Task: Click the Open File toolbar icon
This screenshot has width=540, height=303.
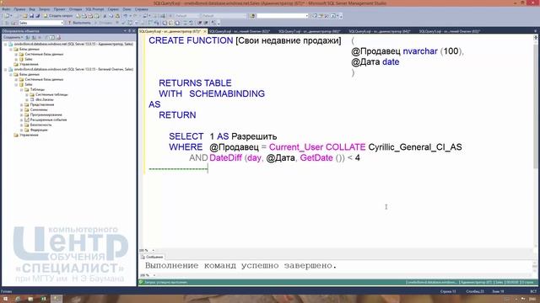Action: pyautogui.click(x=24, y=16)
